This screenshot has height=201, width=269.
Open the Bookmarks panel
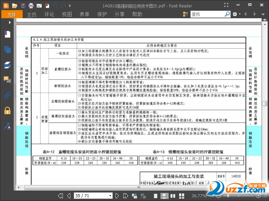coord(7,34)
